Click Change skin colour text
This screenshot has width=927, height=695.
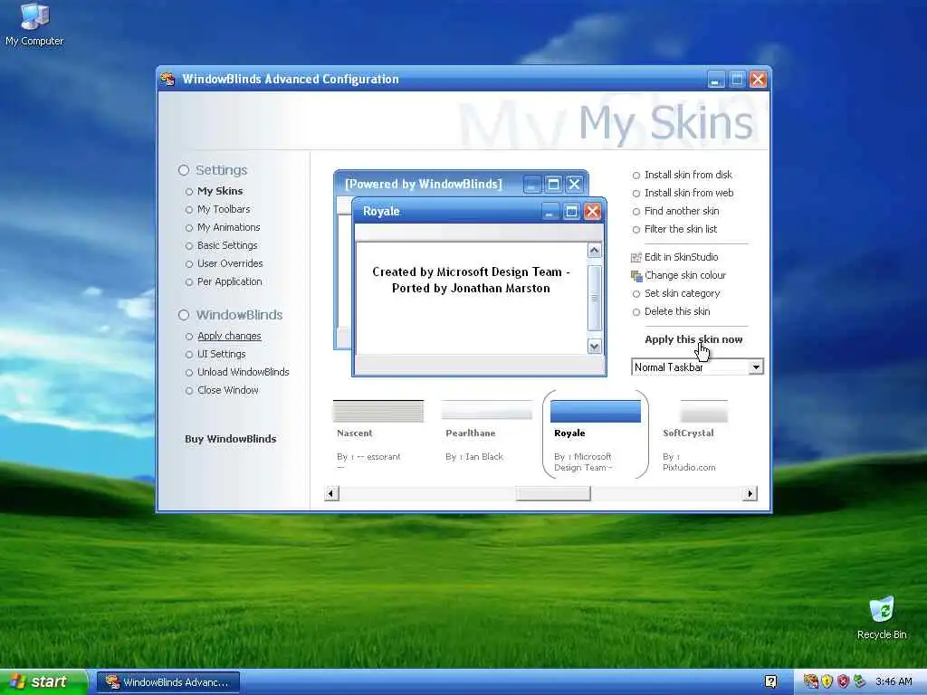pyautogui.click(x=685, y=275)
